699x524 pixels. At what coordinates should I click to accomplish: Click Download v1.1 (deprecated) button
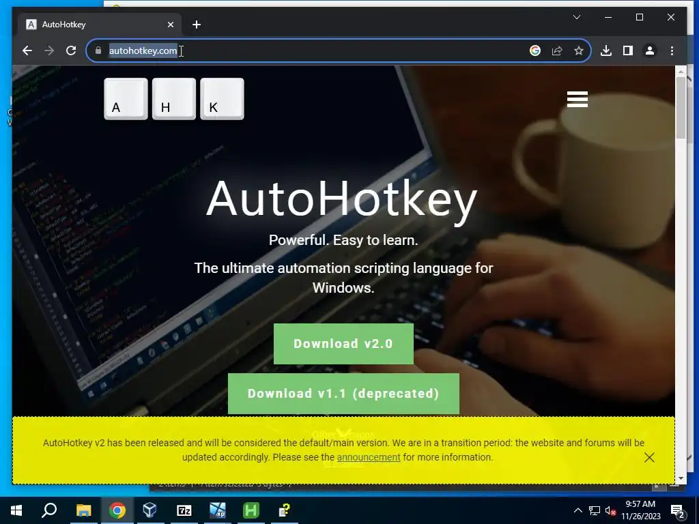coord(343,394)
